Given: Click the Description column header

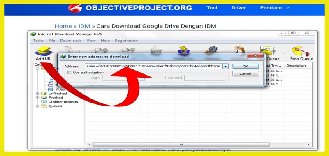Looking at the screenshot, I should pyautogui.click(x=296, y=66).
